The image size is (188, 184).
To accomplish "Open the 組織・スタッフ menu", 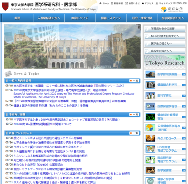I will 111,18.
